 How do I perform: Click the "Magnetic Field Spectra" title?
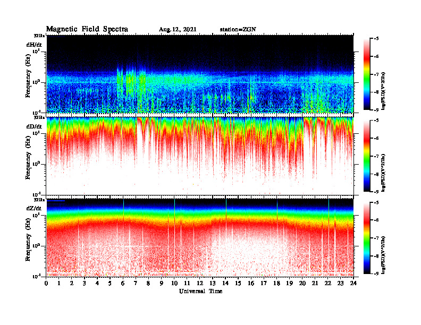pyautogui.click(x=87, y=29)
